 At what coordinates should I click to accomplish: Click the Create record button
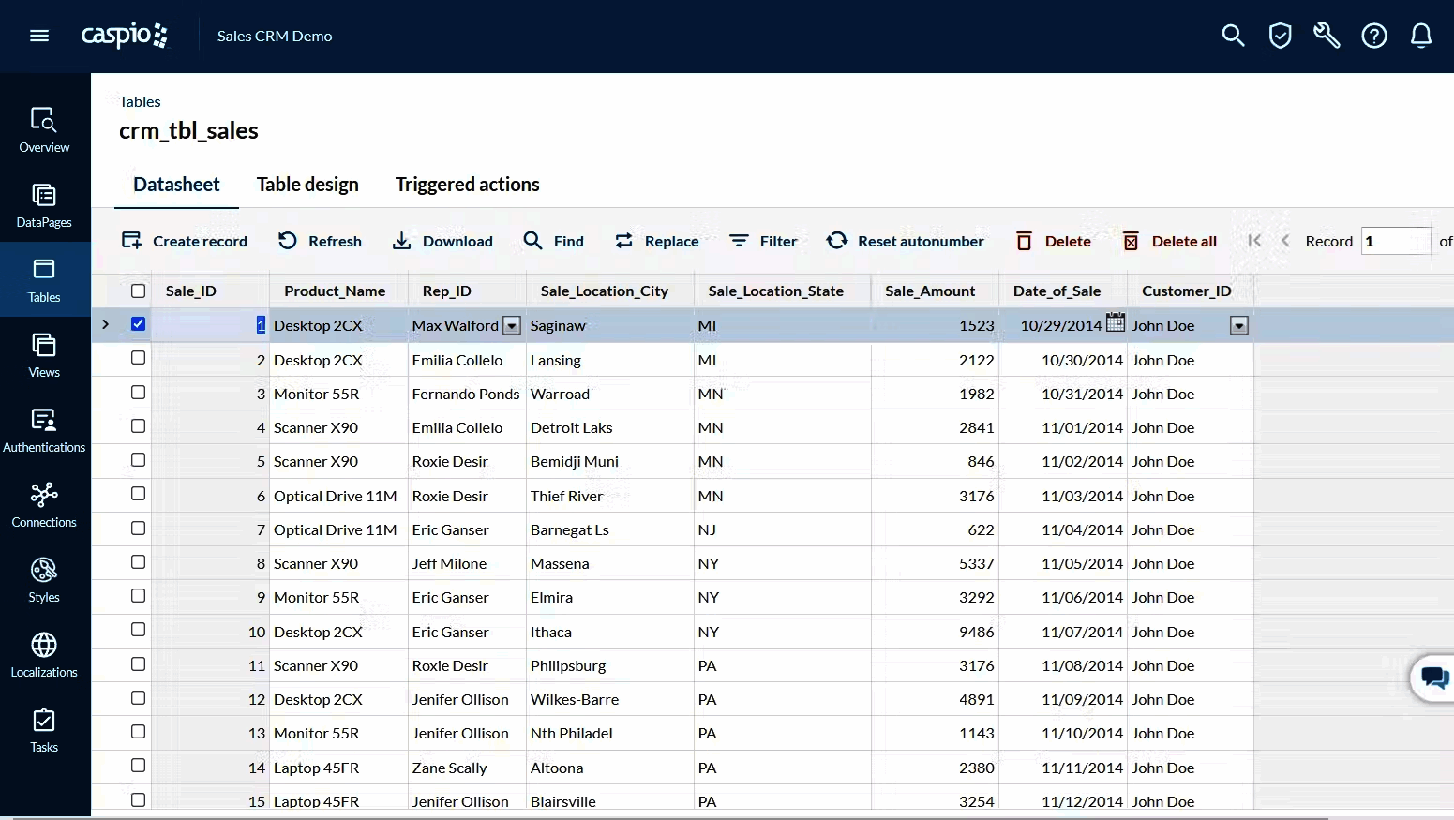pyautogui.click(x=185, y=241)
